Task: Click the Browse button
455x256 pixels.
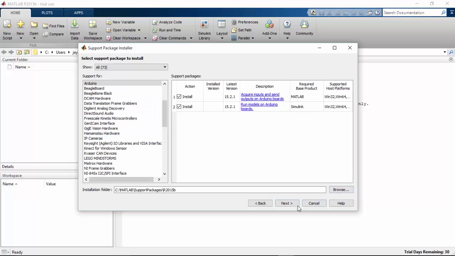Action: 341,190
